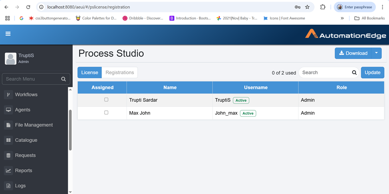The image size is (389, 194).
Task: Click the sidebar scrollbar thumb
Action: coord(70,130)
